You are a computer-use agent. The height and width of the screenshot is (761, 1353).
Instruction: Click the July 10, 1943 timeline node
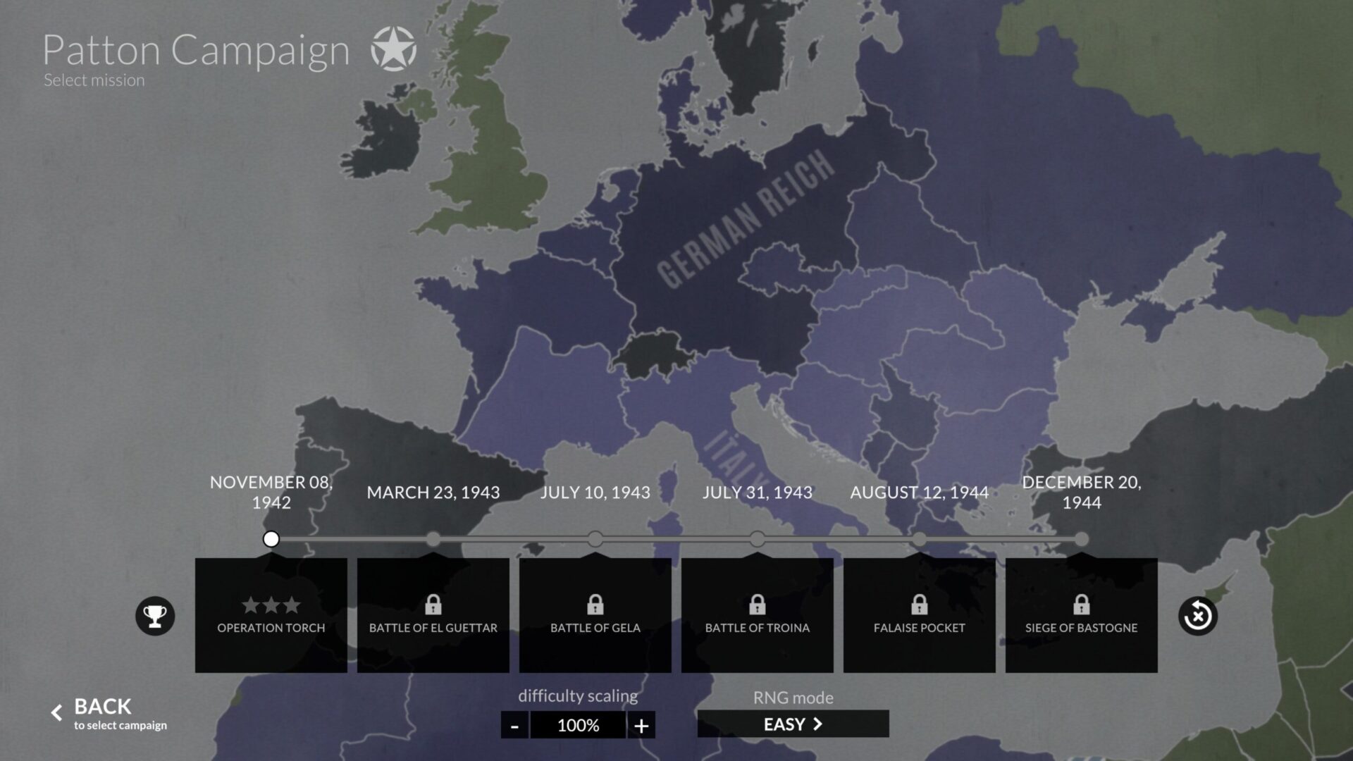[x=595, y=539]
